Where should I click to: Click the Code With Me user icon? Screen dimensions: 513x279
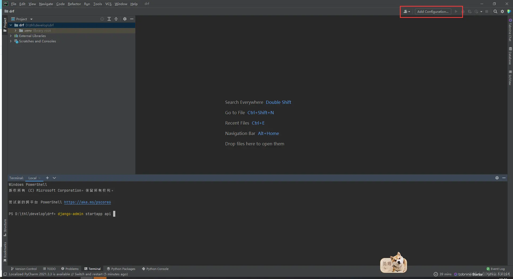(x=407, y=11)
